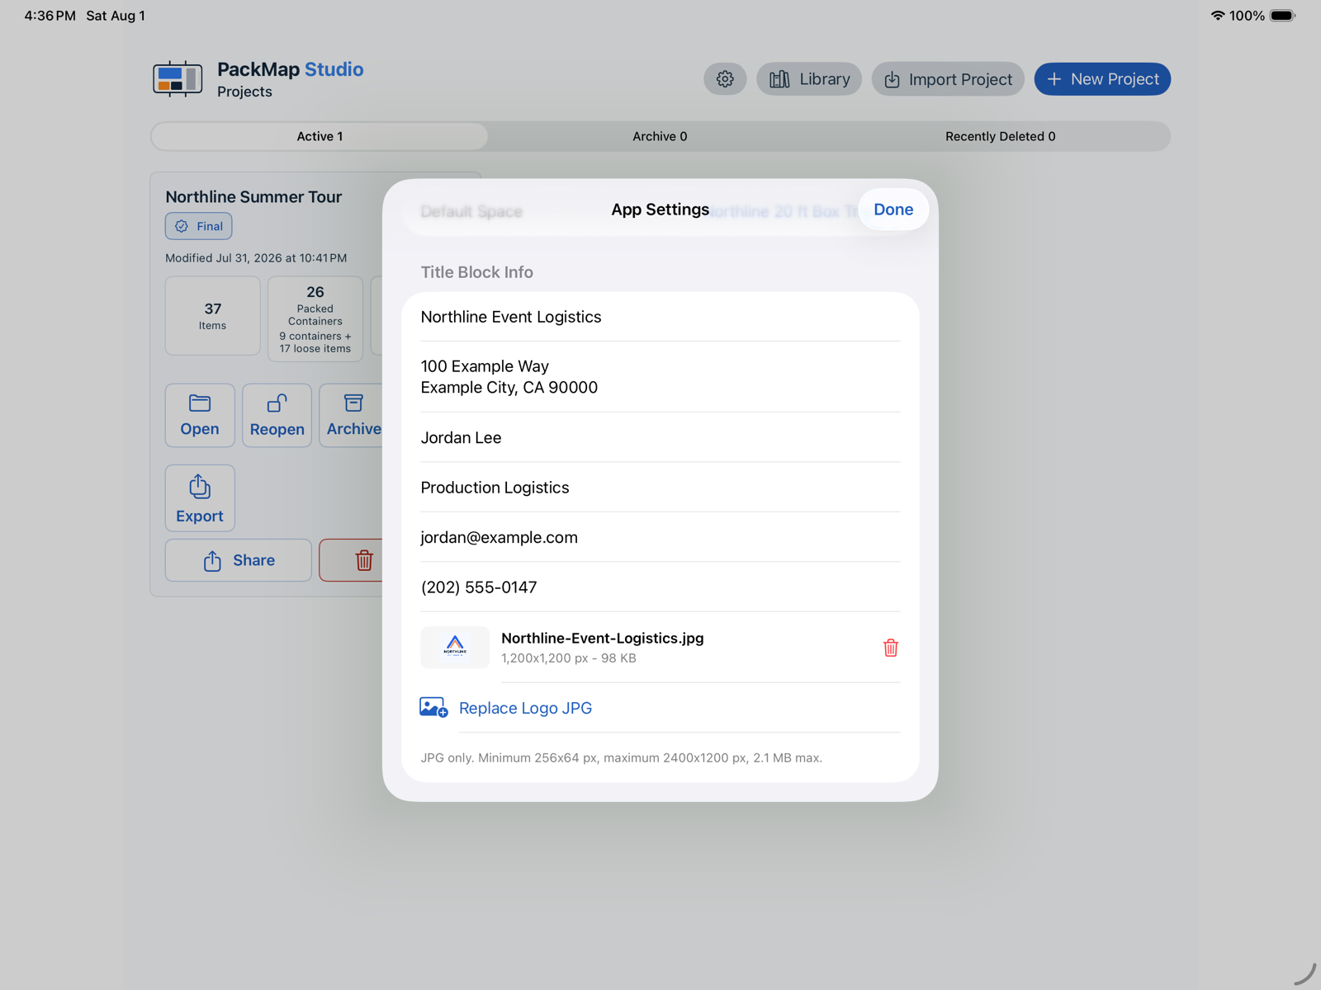The height and width of the screenshot is (990, 1321).
Task: Delete the Northline-Event-Logistics.jpg logo
Action: pyautogui.click(x=890, y=648)
